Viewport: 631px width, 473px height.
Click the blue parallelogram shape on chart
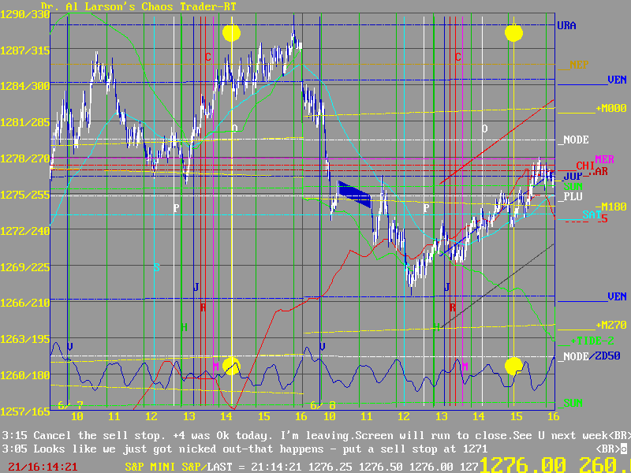(x=354, y=195)
